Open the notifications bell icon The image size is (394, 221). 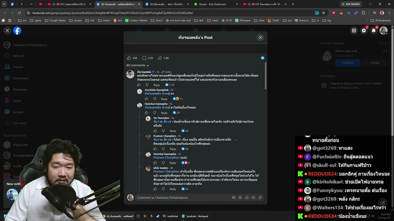(374, 30)
